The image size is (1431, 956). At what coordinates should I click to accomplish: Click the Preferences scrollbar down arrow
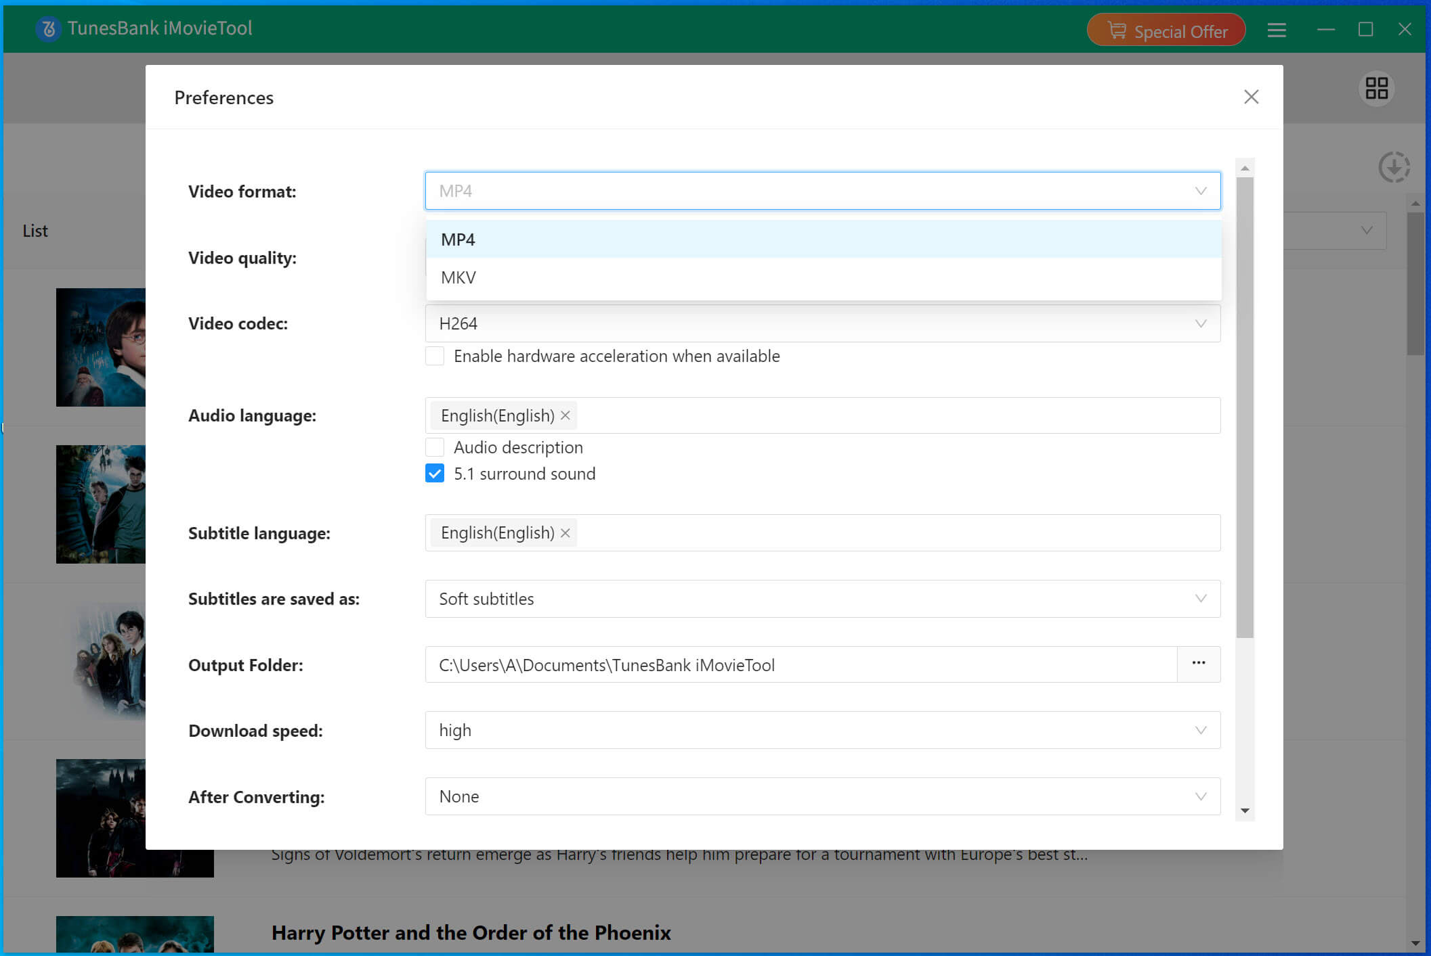pyautogui.click(x=1245, y=811)
